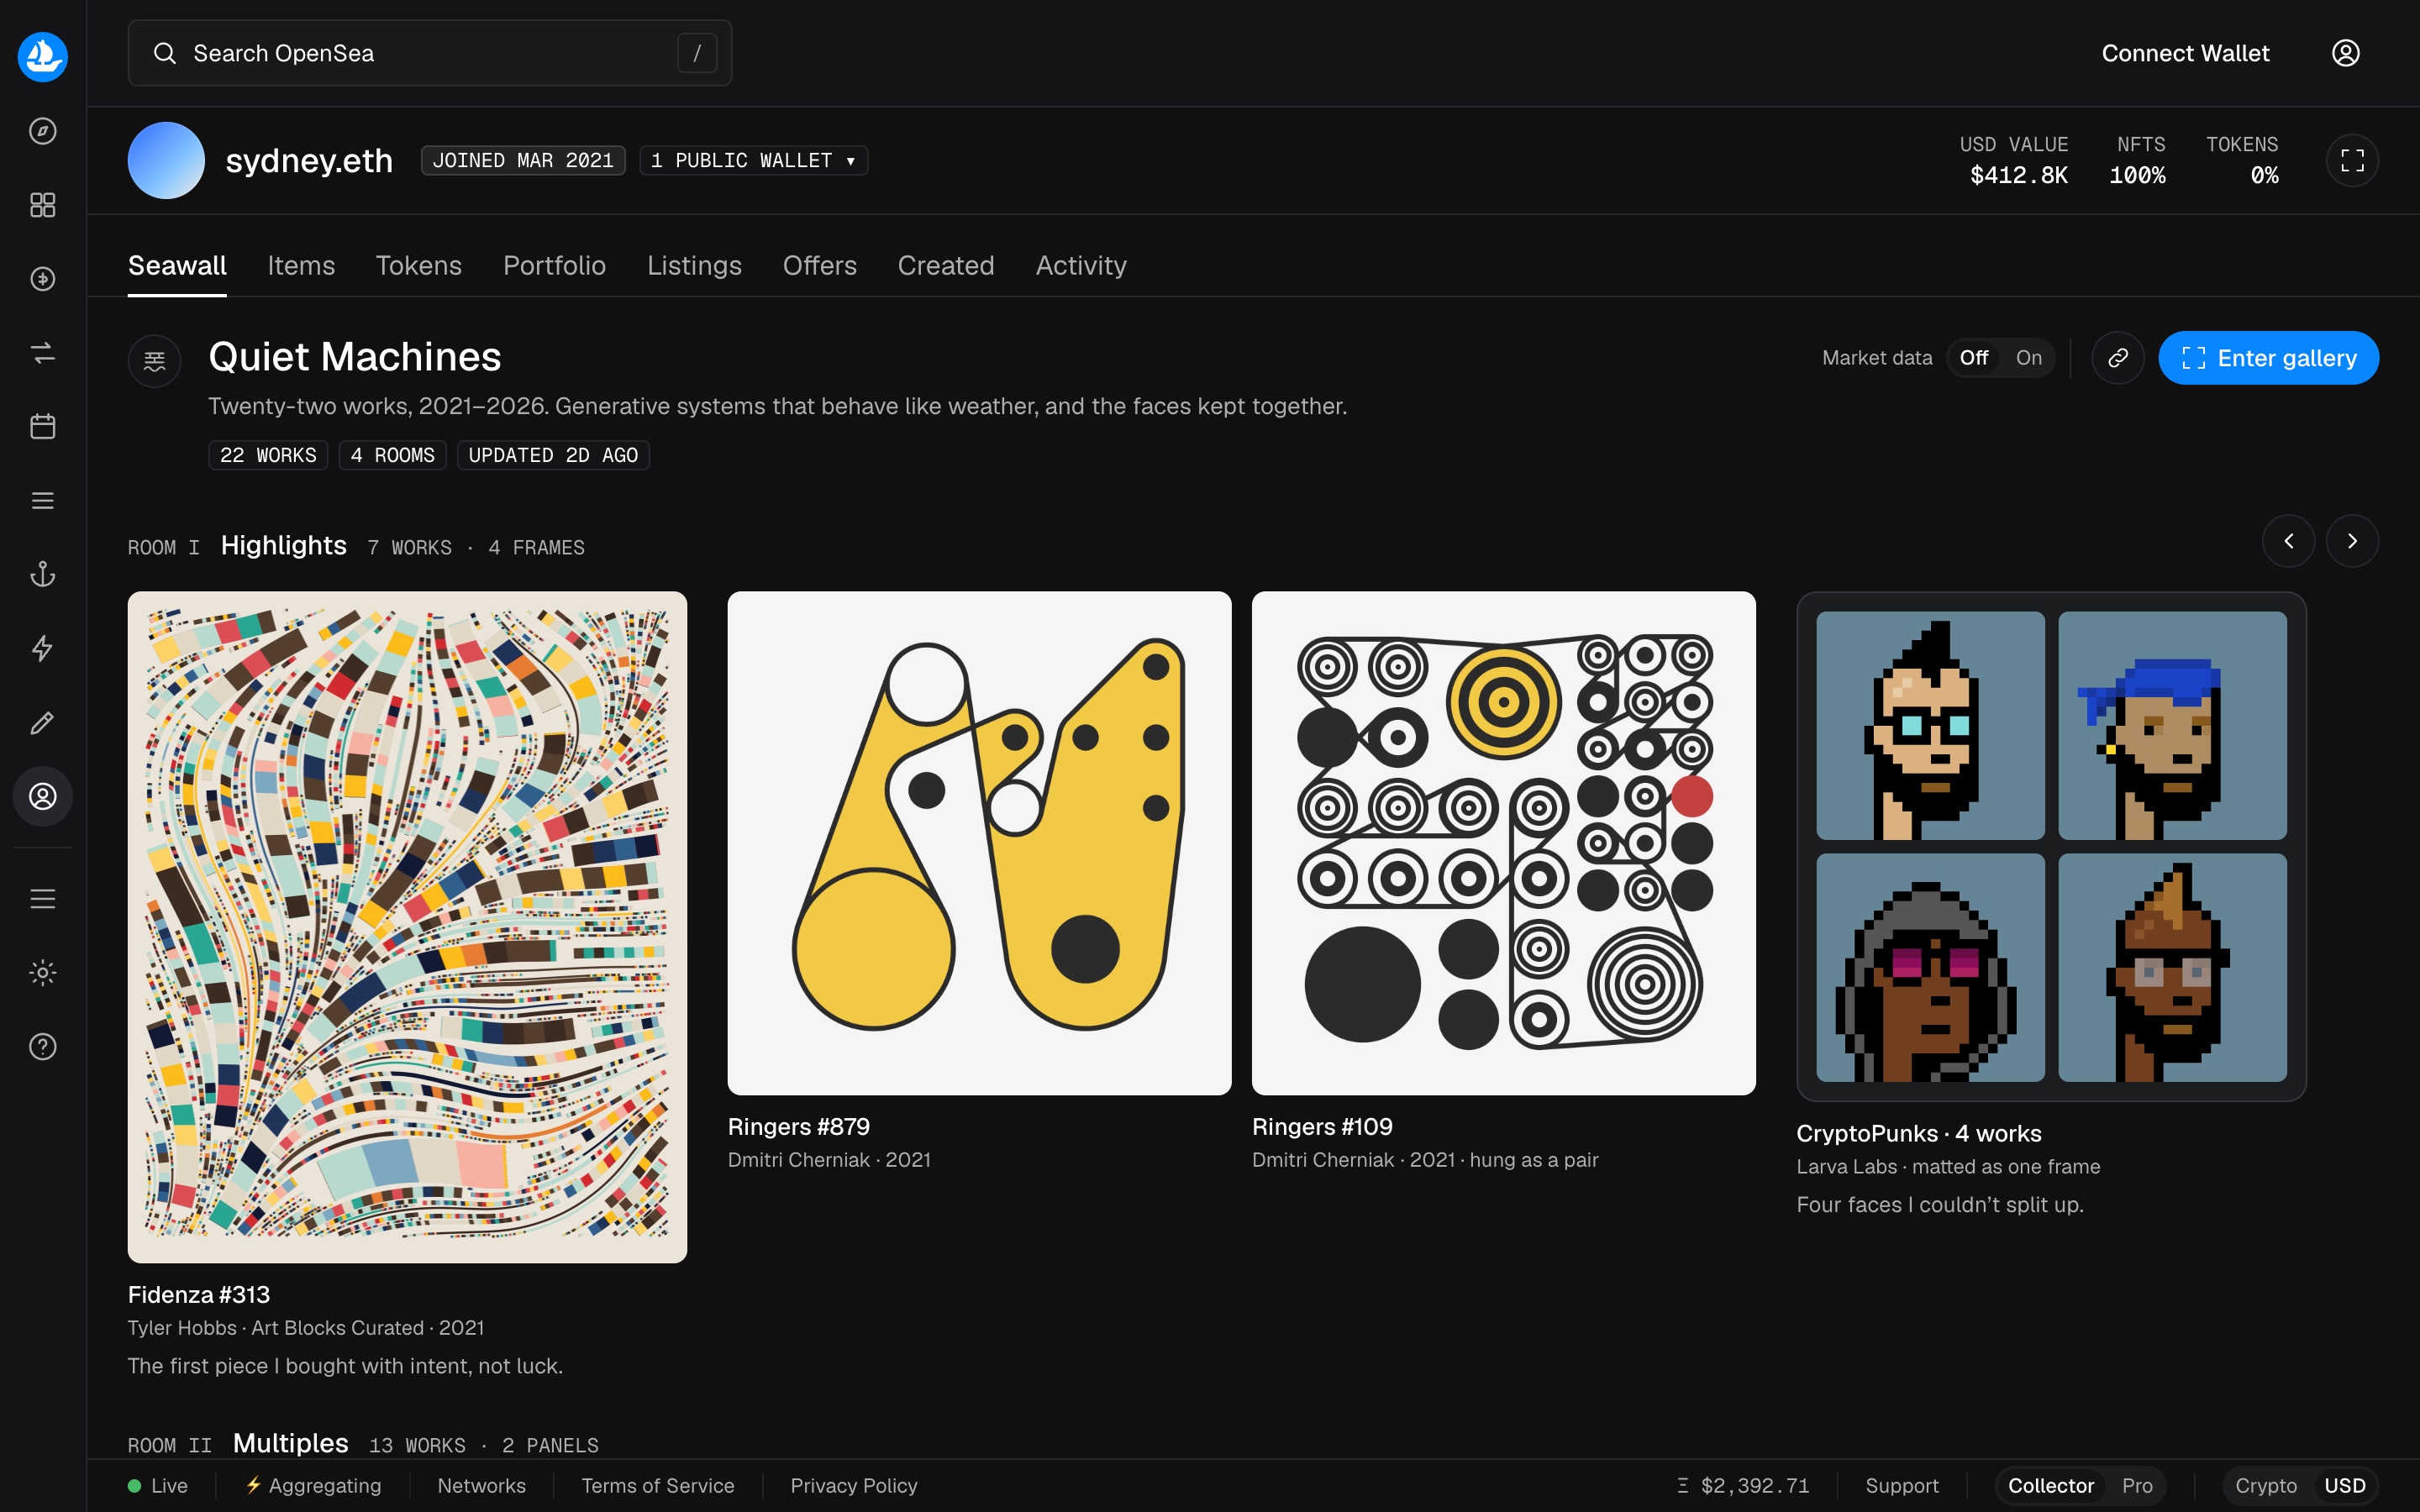Open the mohawk CryptoPunk with teal glasses
Viewport: 2420px width, 1512px height.
1930,726
